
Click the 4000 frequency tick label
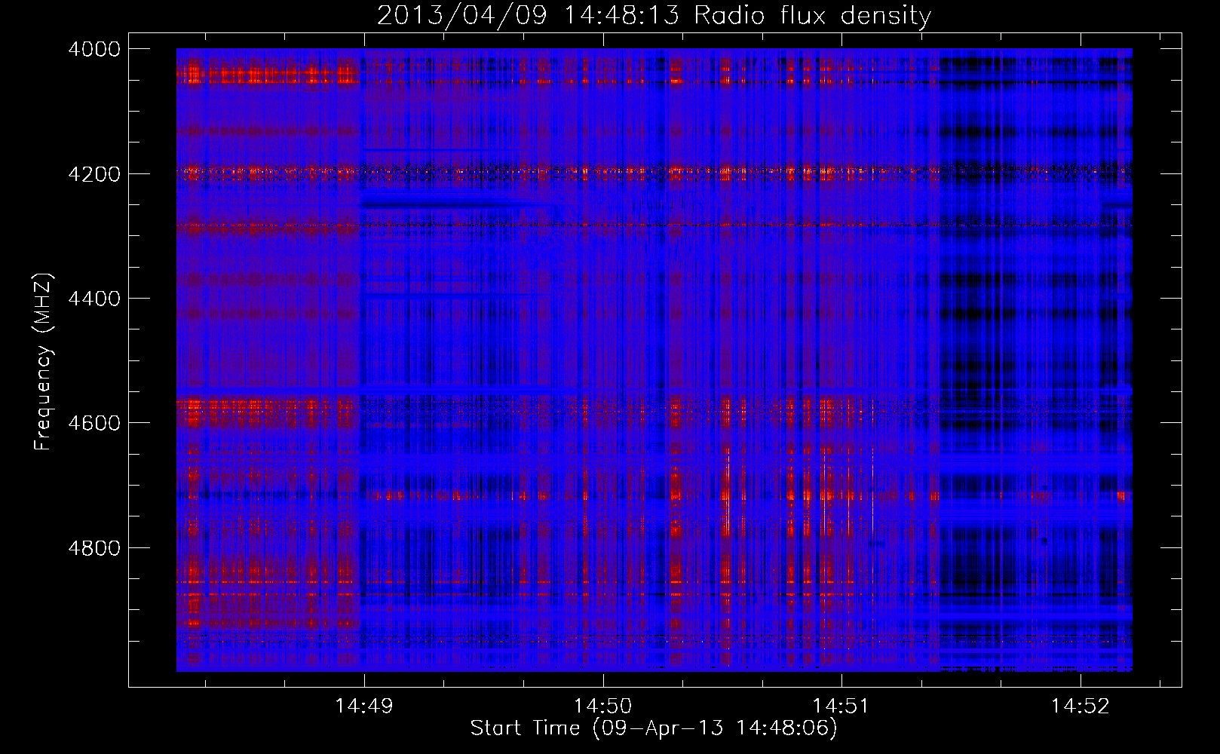[94, 49]
